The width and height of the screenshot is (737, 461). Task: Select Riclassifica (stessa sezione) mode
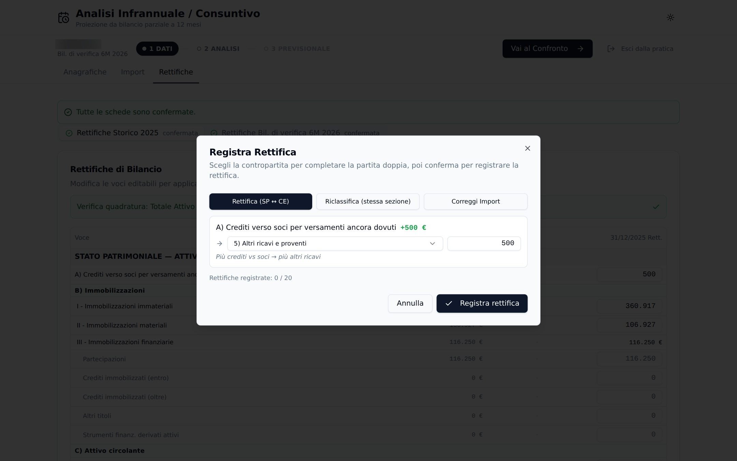(x=368, y=201)
